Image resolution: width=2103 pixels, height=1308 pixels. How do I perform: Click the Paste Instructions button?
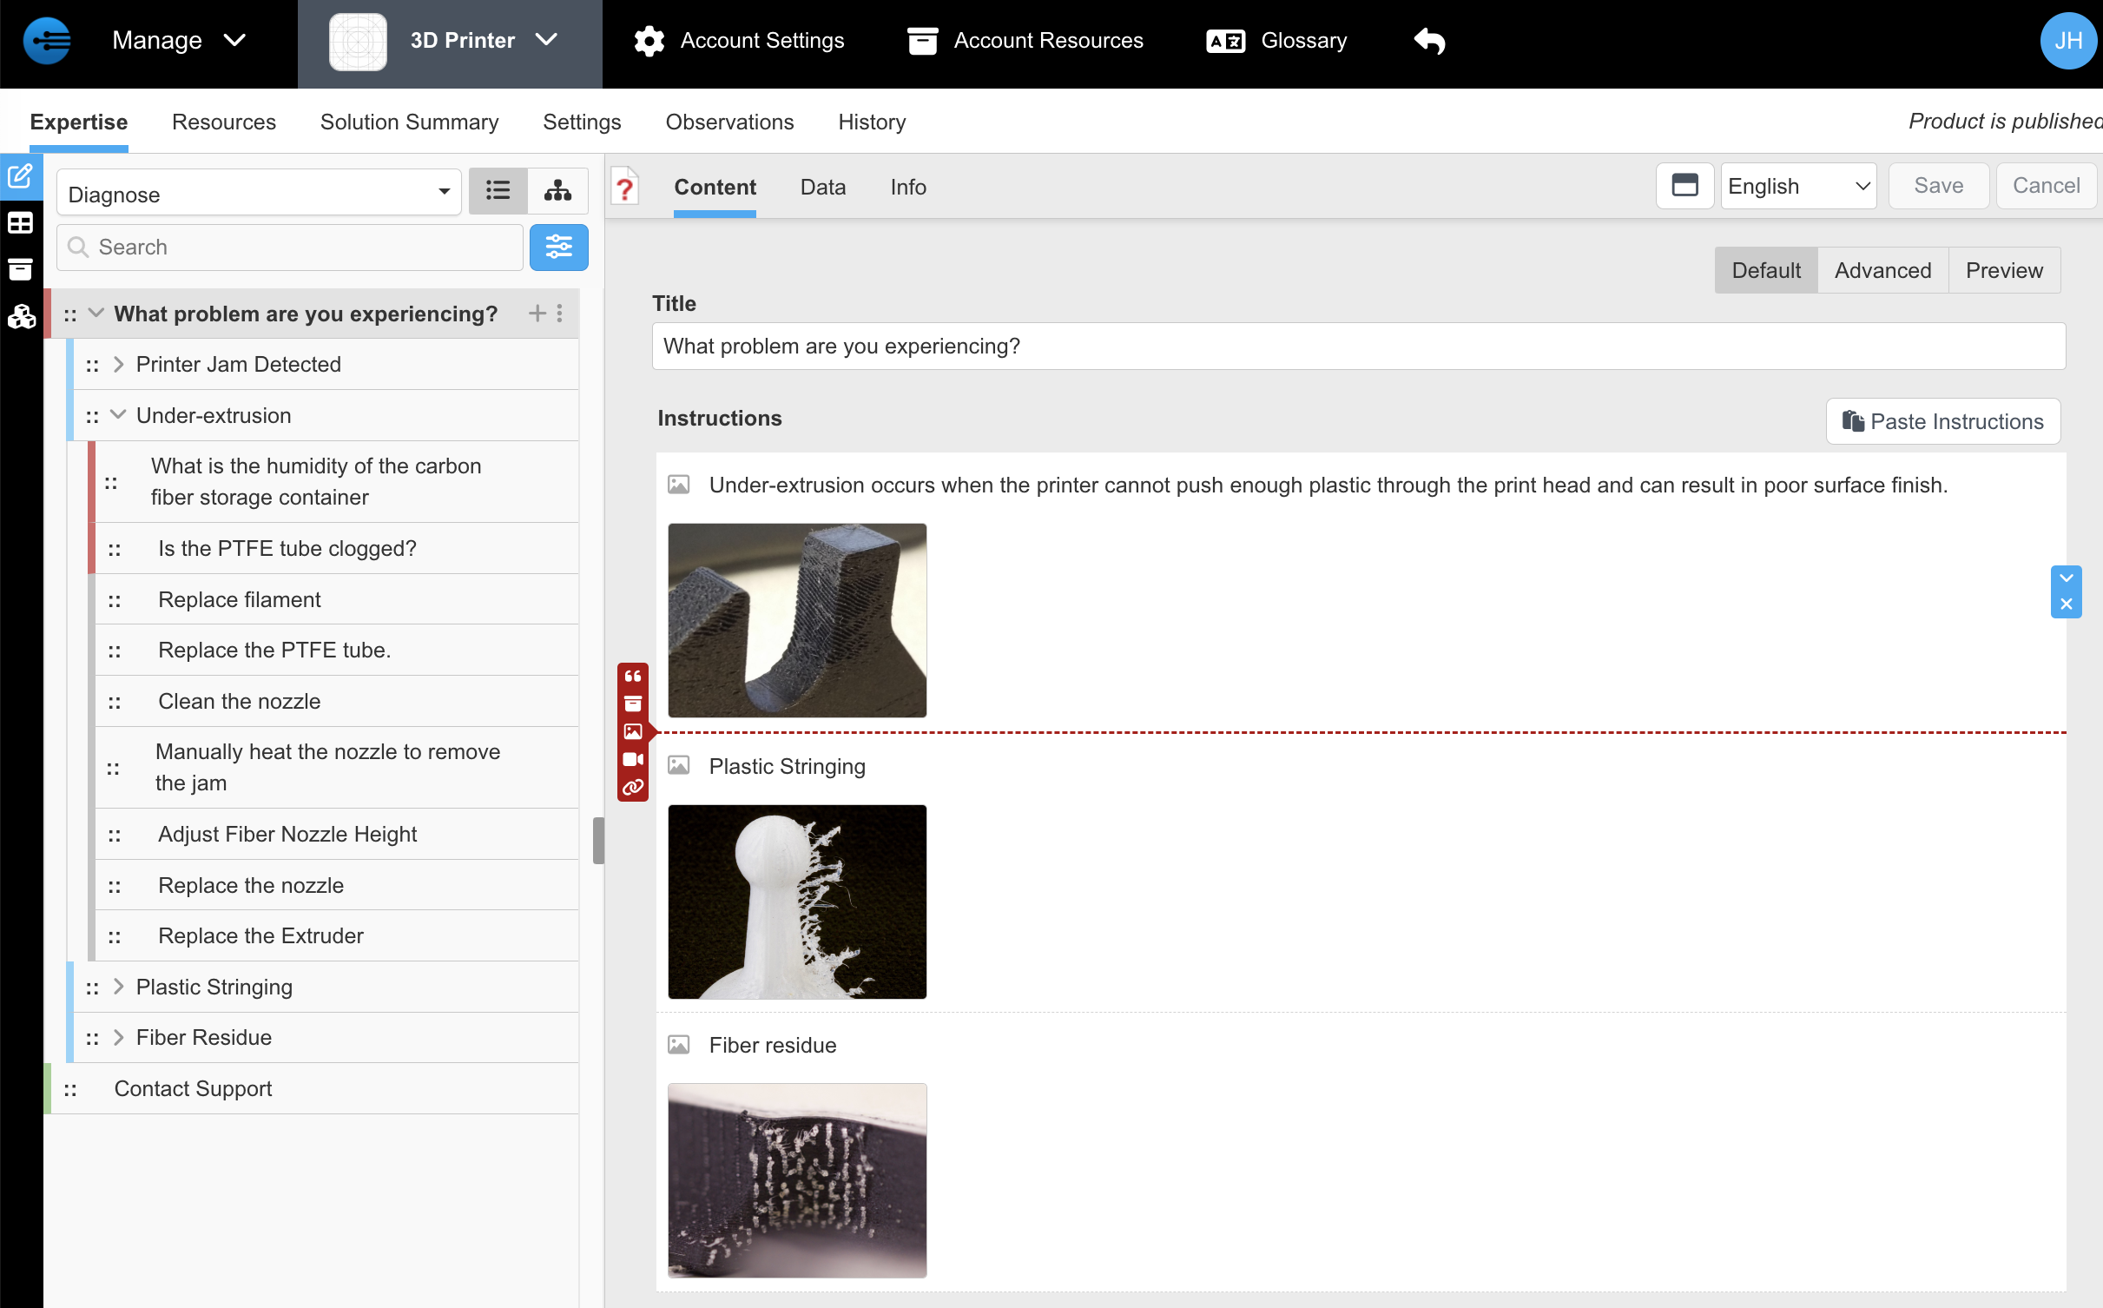[x=1942, y=422]
